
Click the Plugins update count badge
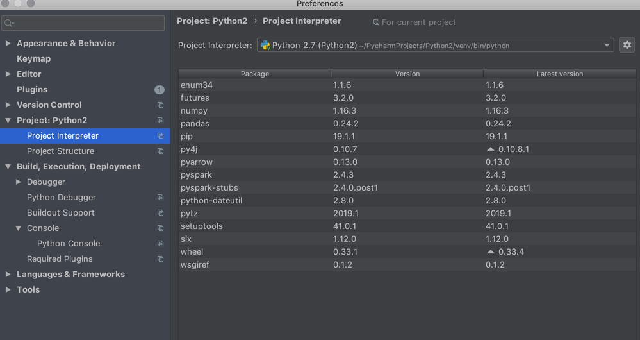pos(159,90)
